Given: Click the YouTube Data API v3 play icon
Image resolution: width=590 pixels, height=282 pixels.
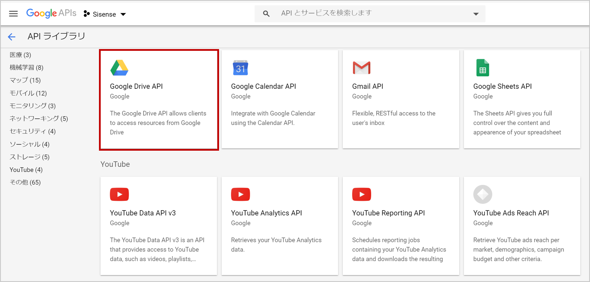Looking at the screenshot, I should [x=119, y=194].
